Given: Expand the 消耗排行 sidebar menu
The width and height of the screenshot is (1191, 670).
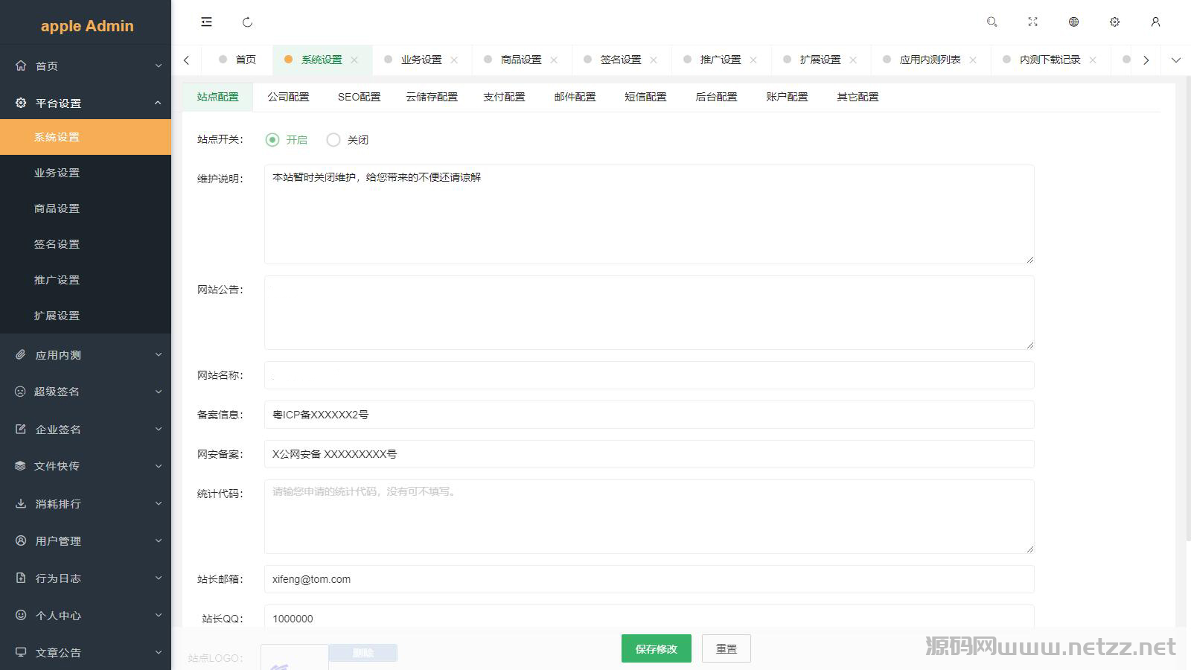Looking at the screenshot, I should point(159,503).
